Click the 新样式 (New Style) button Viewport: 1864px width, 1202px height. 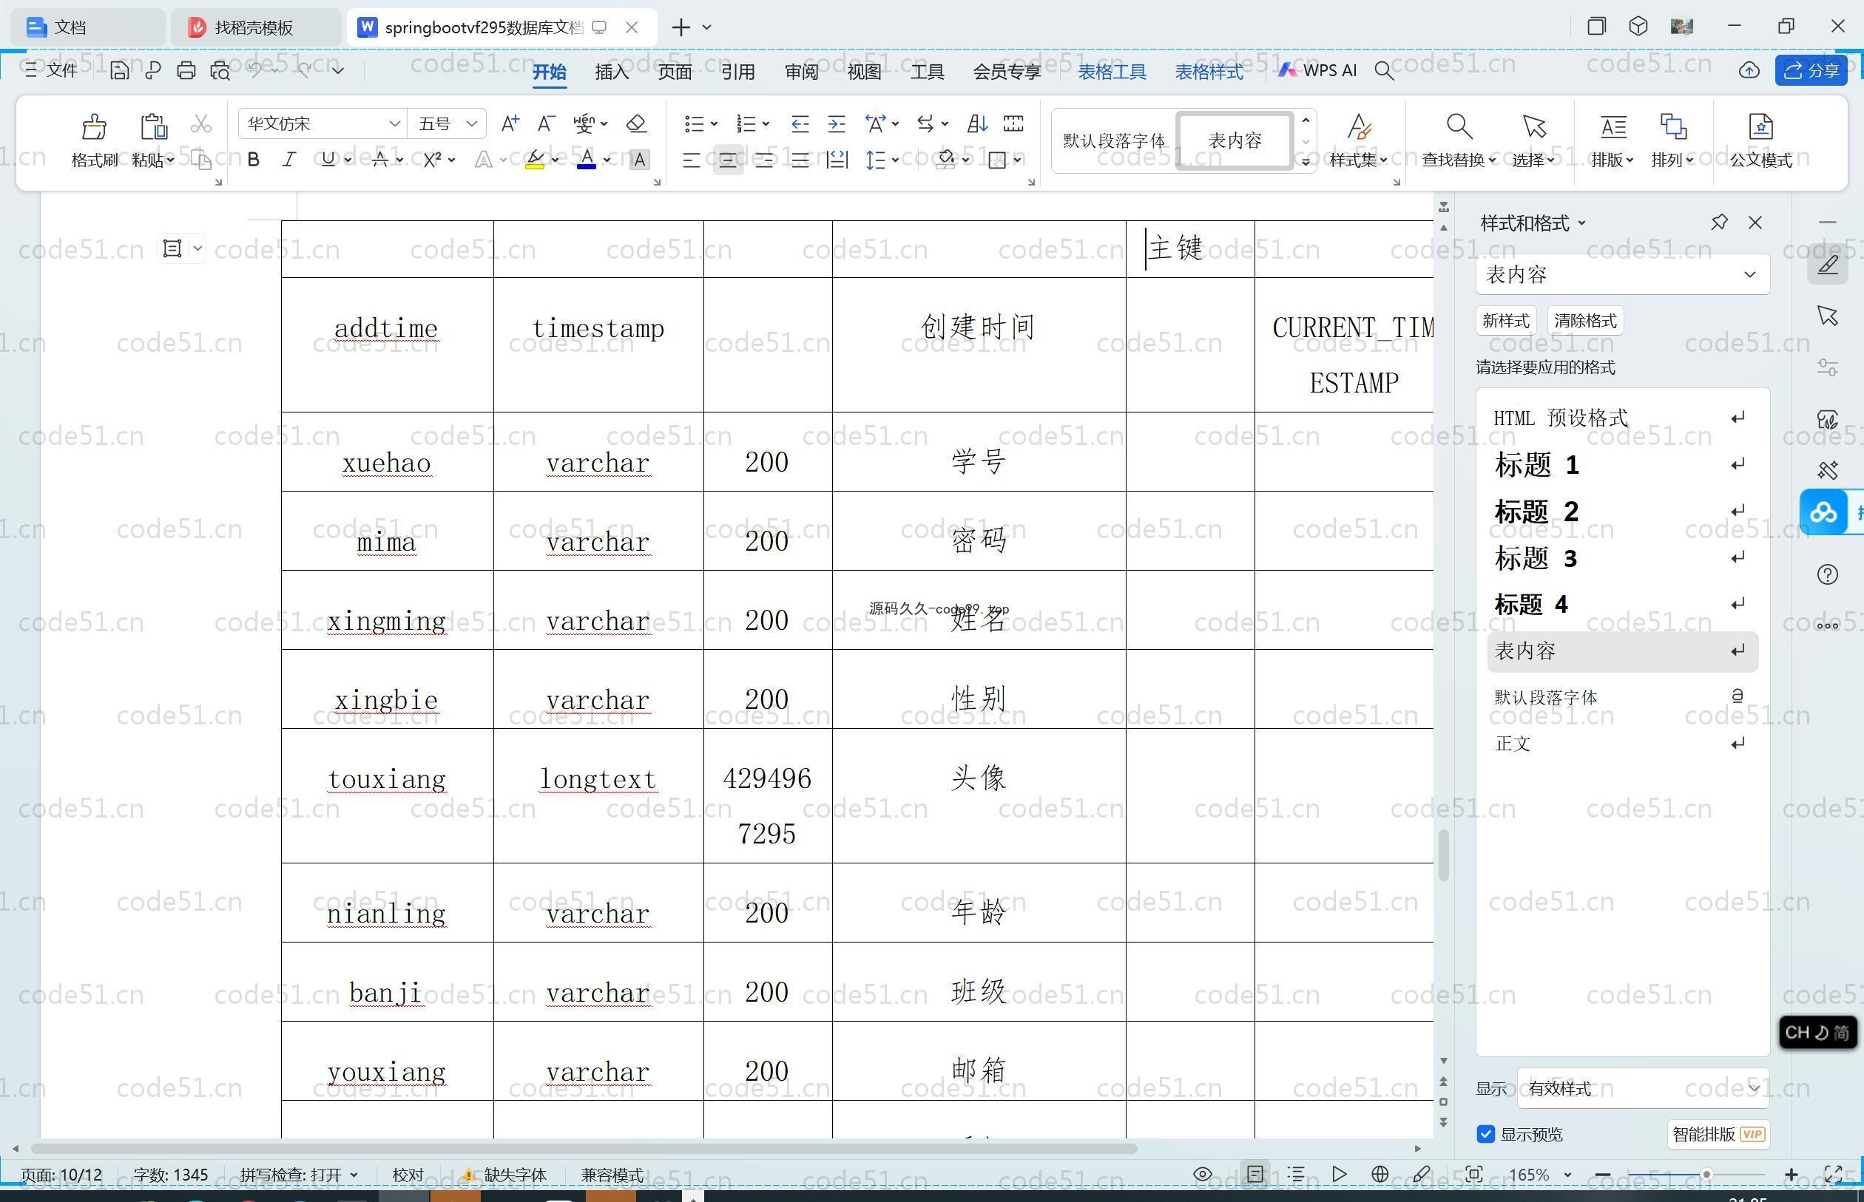point(1505,321)
